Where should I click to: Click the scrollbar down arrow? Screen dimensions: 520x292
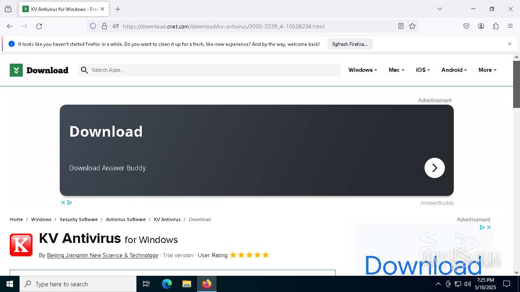point(516,273)
